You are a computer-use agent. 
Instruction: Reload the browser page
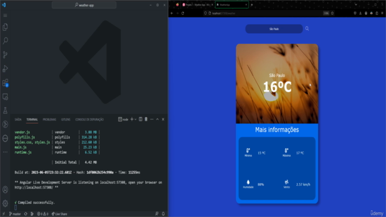click(183, 13)
